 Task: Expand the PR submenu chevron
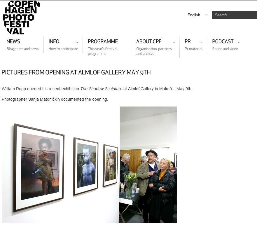coord(202,42)
